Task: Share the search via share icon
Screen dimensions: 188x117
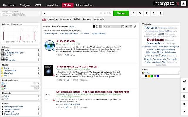Action: click(107, 13)
